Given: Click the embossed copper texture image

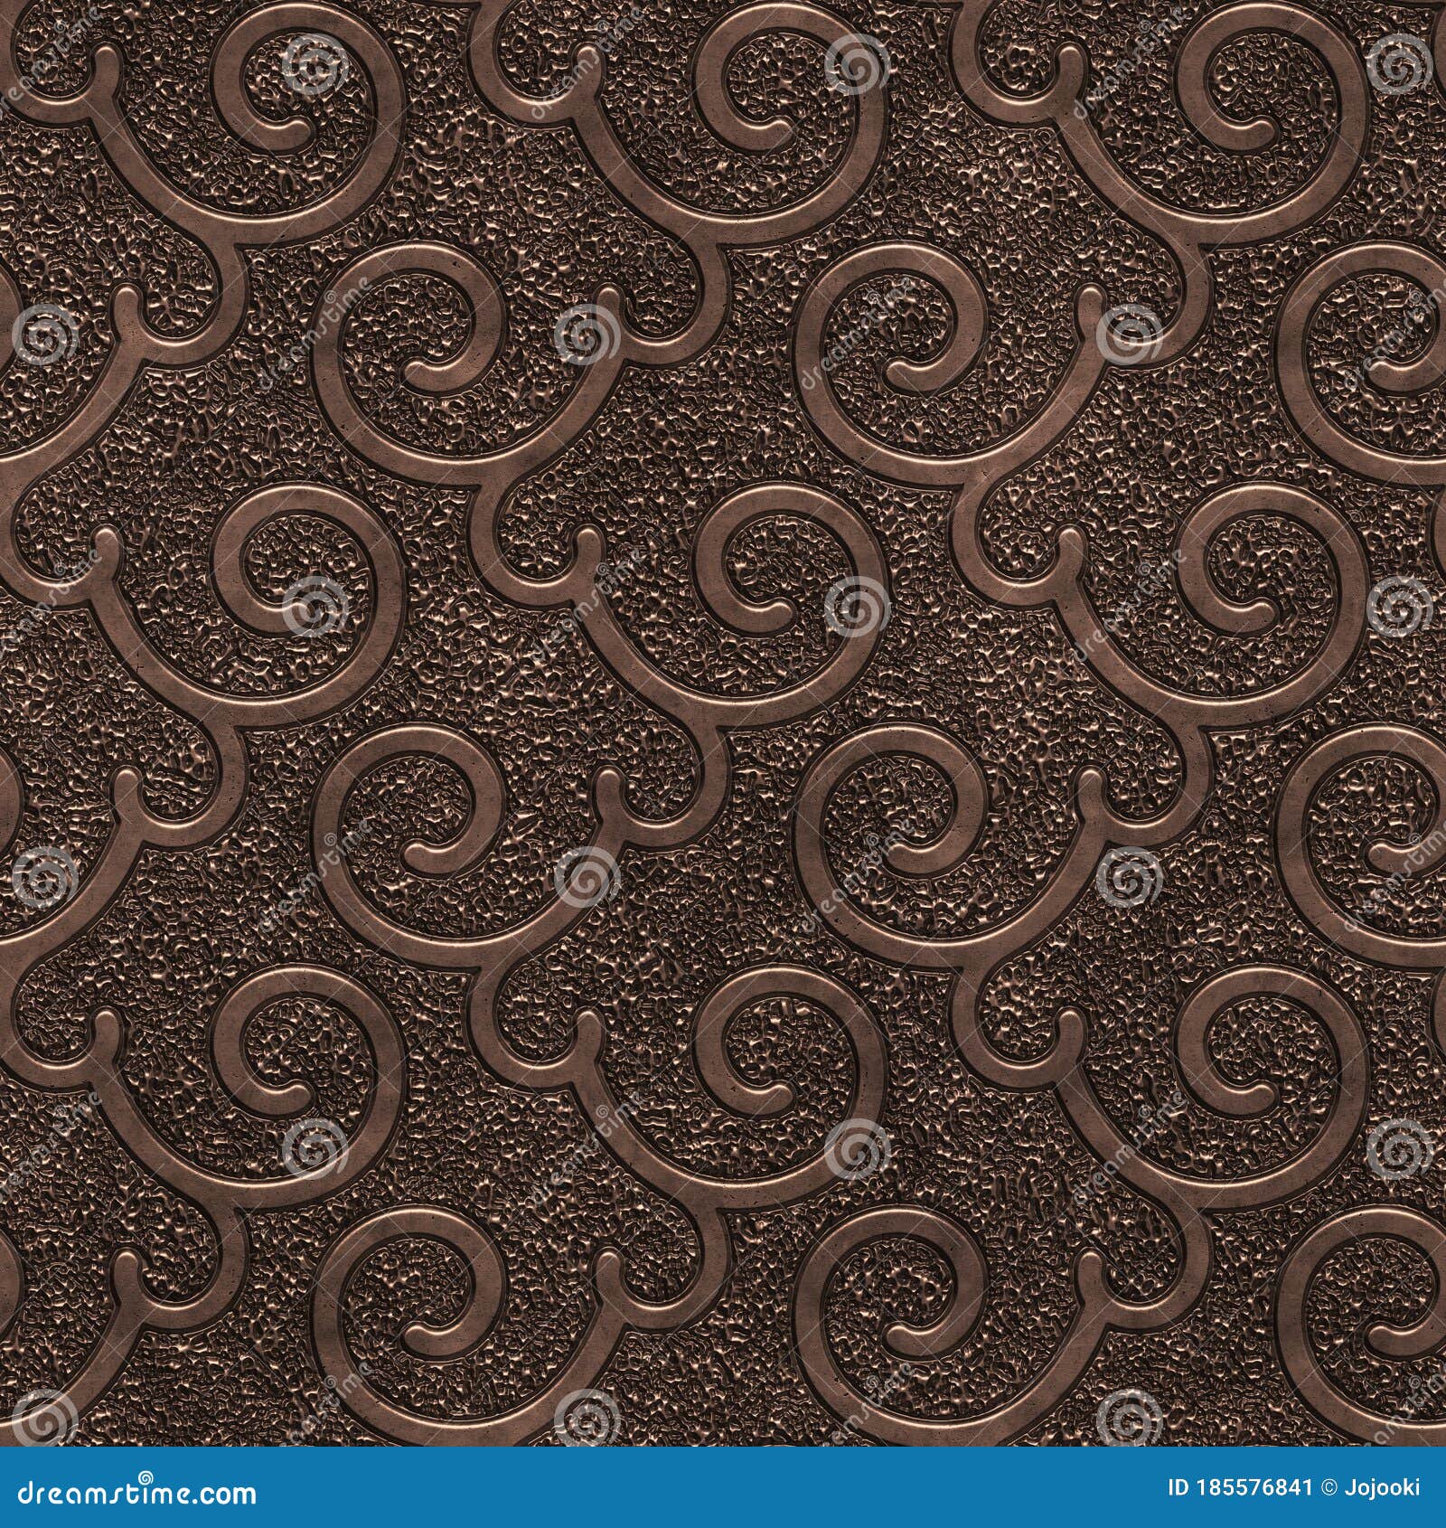Looking at the screenshot, I should click(723, 723).
